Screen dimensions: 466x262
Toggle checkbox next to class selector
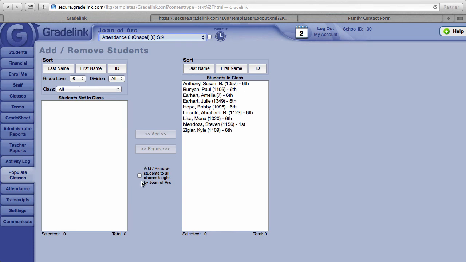209,37
